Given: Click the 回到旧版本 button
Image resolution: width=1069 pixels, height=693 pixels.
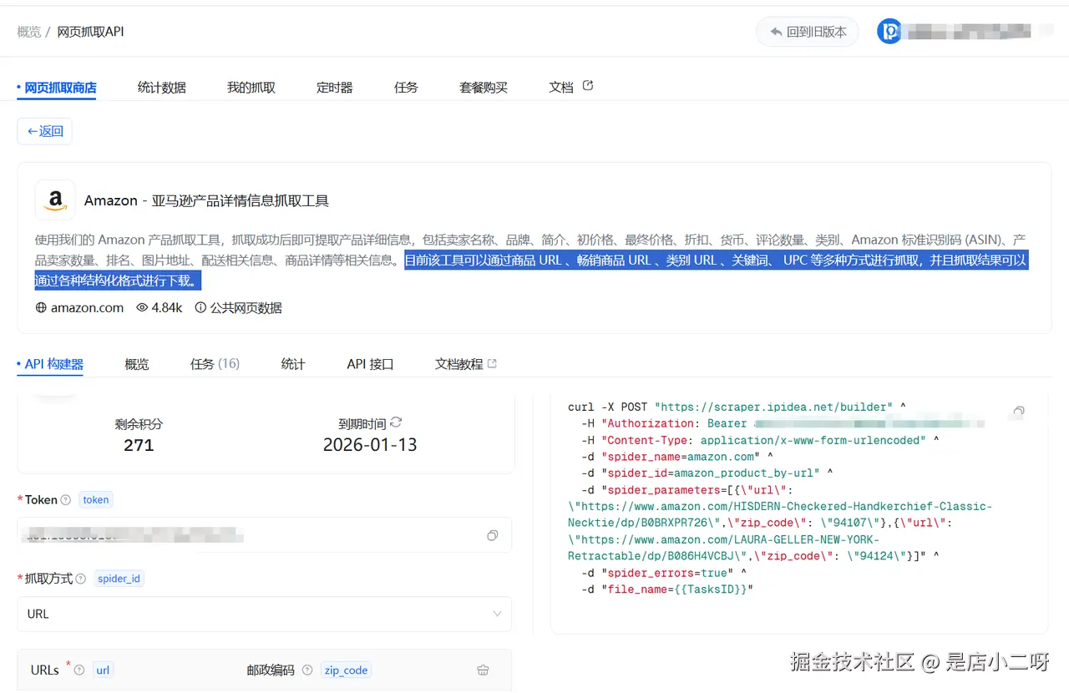Looking at the screenshot, I should pyautogui.click(x=808, y=32).
